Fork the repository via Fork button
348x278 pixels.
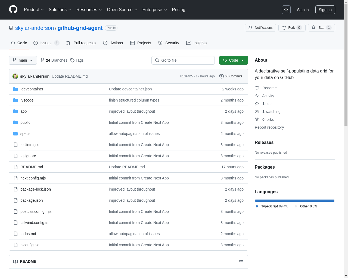point(292,28)
